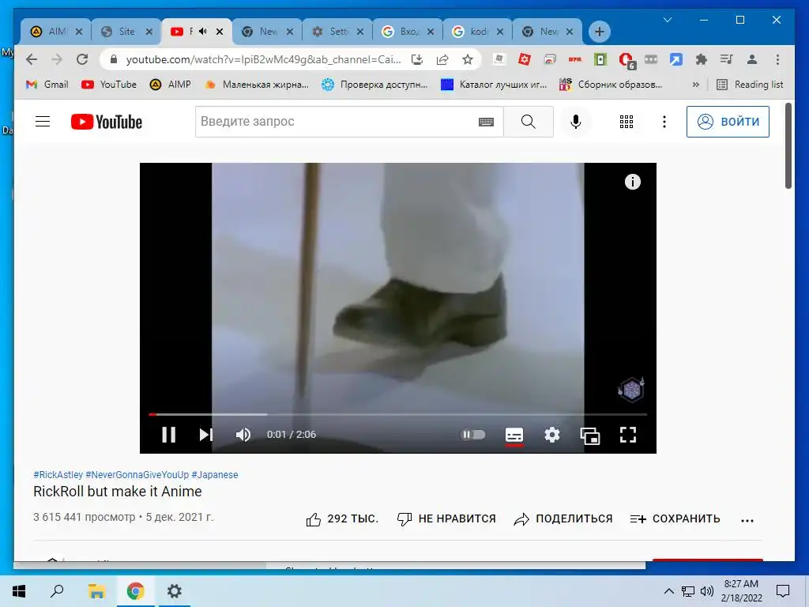
Task: Open the Windows Start menu
Action: (x=19, y=591)
